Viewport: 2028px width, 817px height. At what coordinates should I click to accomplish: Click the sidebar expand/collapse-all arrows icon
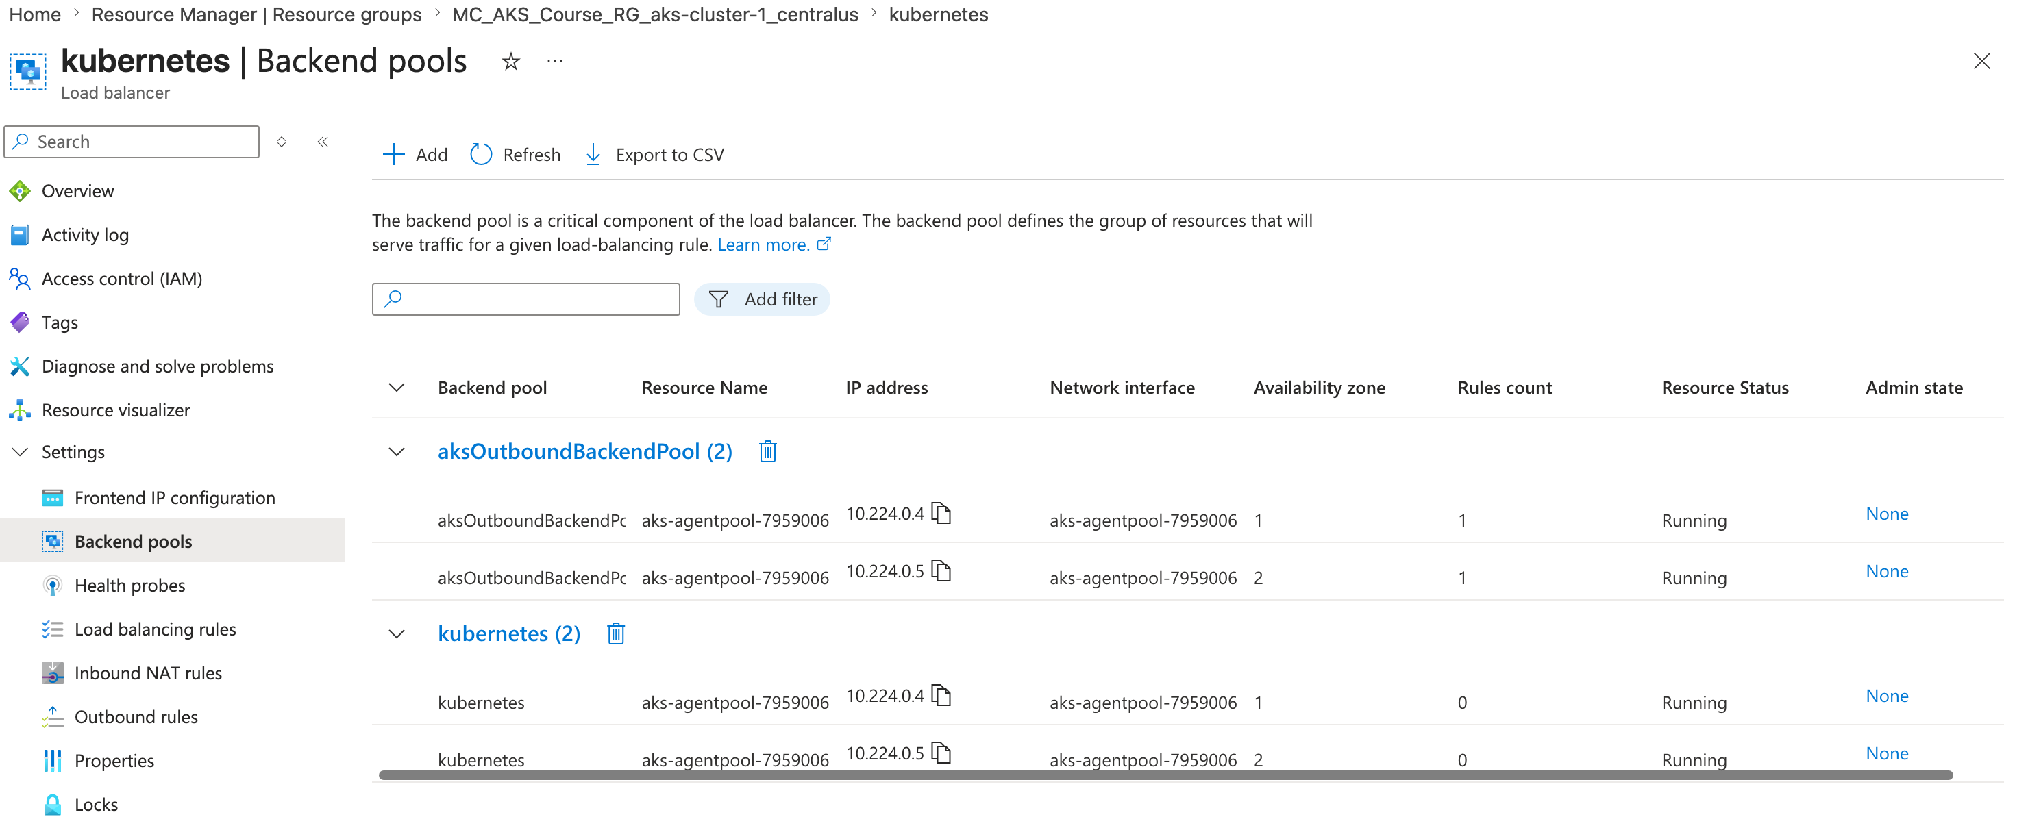click(x=282, y=142)
